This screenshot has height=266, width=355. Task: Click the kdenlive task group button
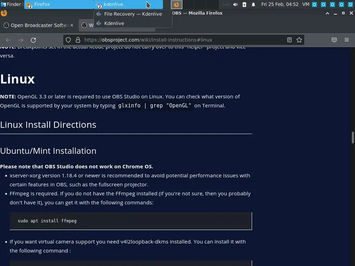[128, 4]
